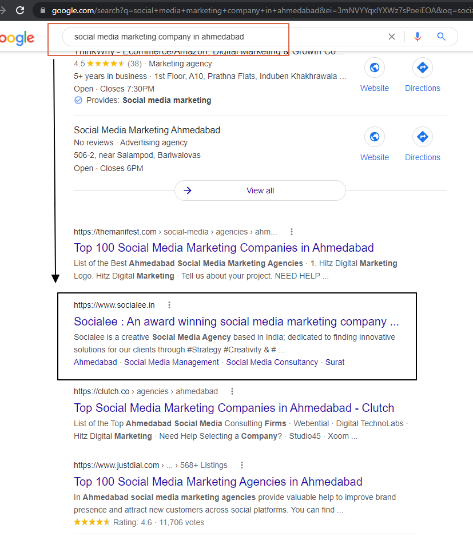Viewport: 473px width, 536px height.
Task: Click the Google logo
Action: pos(17,38)
